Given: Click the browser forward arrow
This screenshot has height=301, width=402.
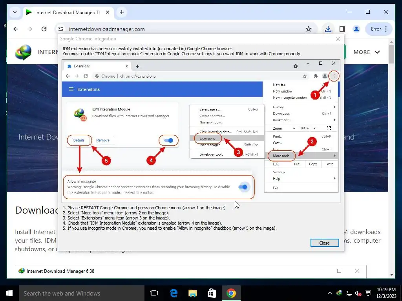Looking at the screenshot, I should pos(30,29).
